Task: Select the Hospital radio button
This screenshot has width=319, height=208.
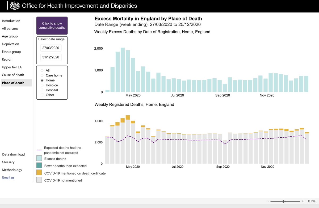Action: pyautogui.click(x=42, y=90)
